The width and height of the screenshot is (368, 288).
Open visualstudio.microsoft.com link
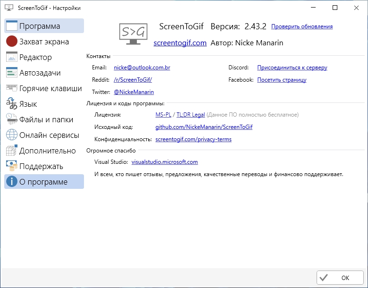point(165,162)
